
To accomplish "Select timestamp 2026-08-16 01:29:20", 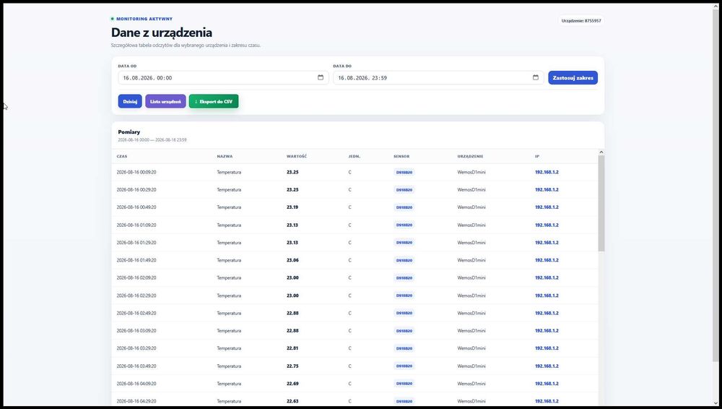I will [x=136, y=243].
